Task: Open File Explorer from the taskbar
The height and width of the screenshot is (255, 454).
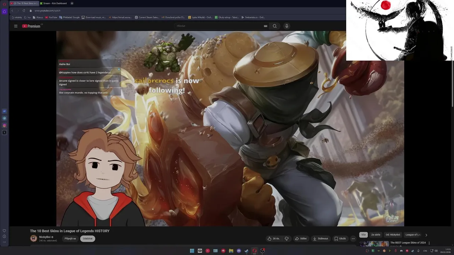Action: 231,251
